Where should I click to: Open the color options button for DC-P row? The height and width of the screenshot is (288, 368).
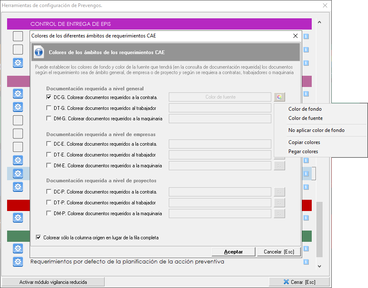pos(280,192)
